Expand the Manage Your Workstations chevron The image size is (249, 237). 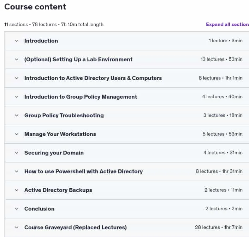point(17,134)
